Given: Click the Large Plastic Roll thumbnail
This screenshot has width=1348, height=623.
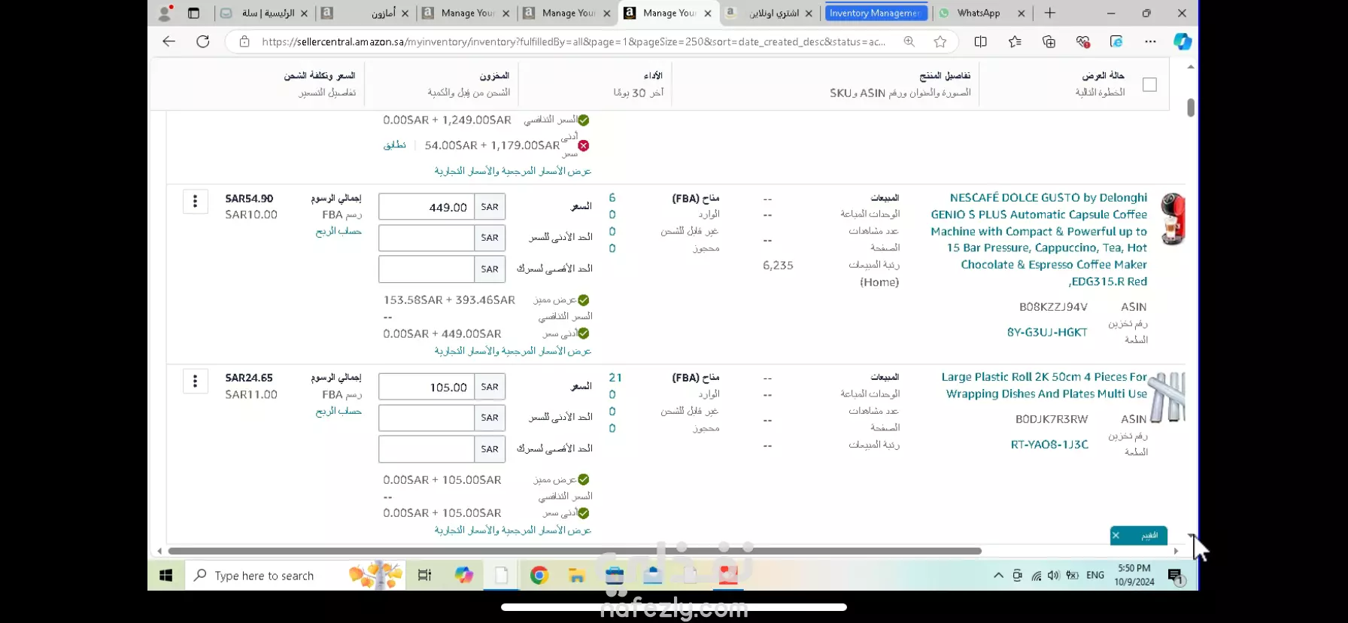Looking at the screenshot, I should pos(1167,397).
